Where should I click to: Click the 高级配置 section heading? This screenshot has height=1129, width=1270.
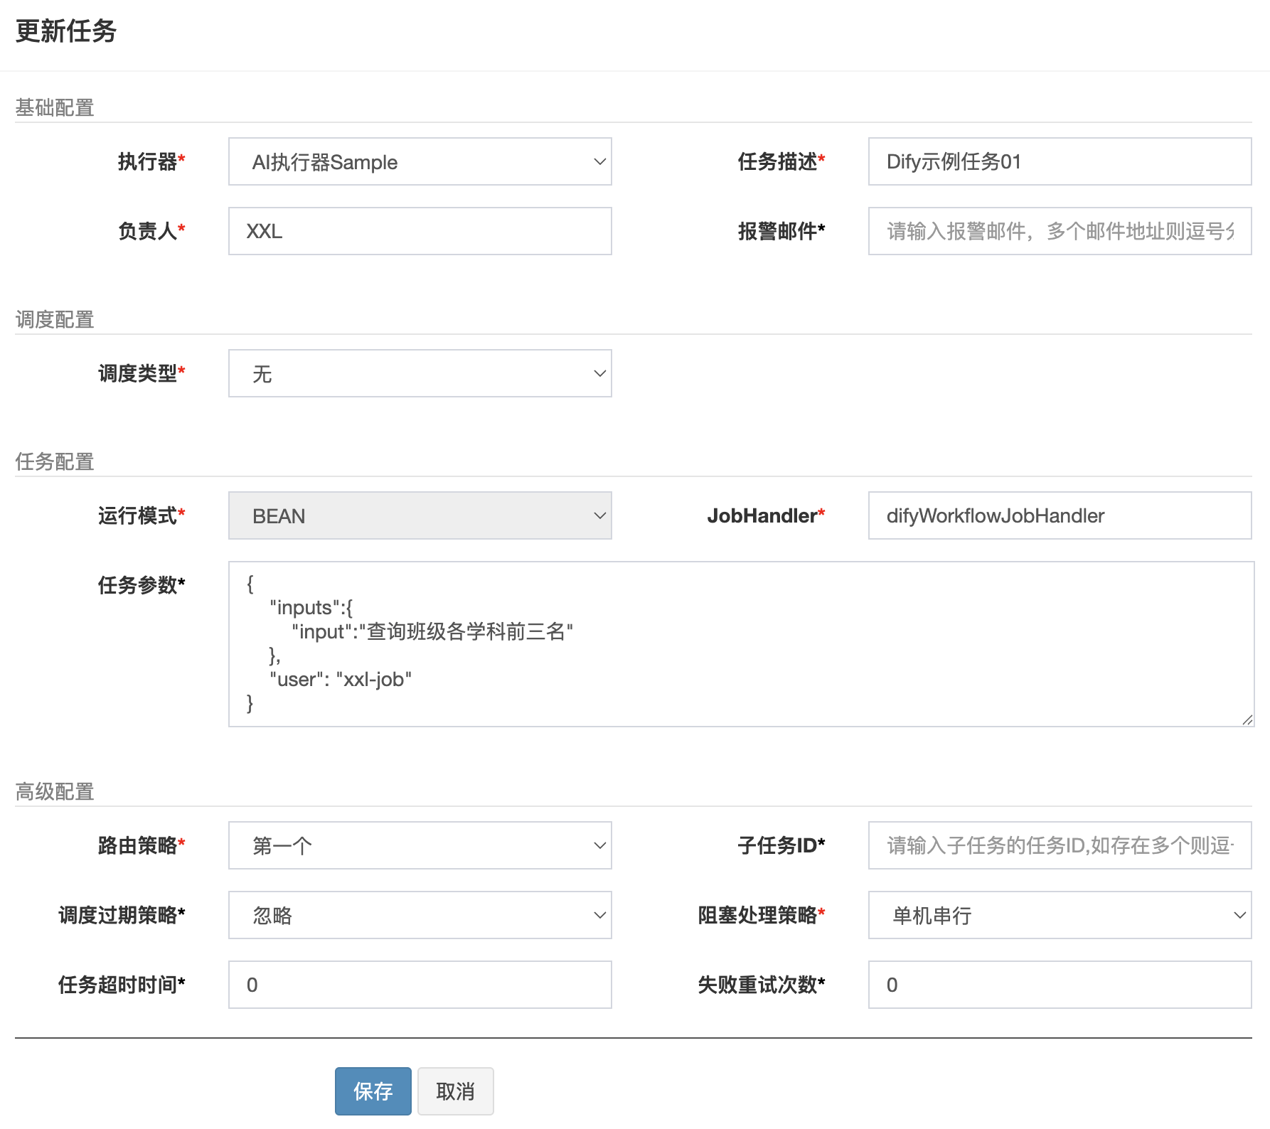55,791
